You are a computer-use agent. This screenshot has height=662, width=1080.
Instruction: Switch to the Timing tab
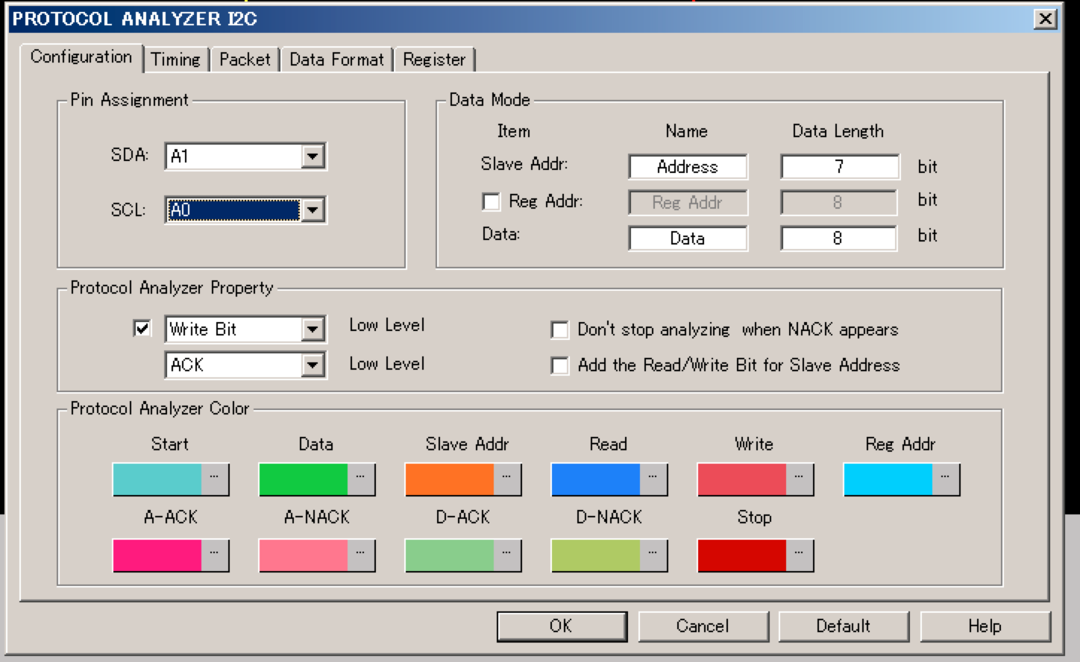(x=175, y=60)
